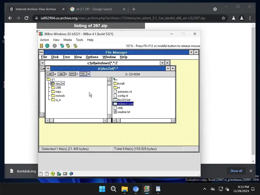The image size is (260, 195).
Task: Open Windows Start menu
Action: click(x=102, y=189)
